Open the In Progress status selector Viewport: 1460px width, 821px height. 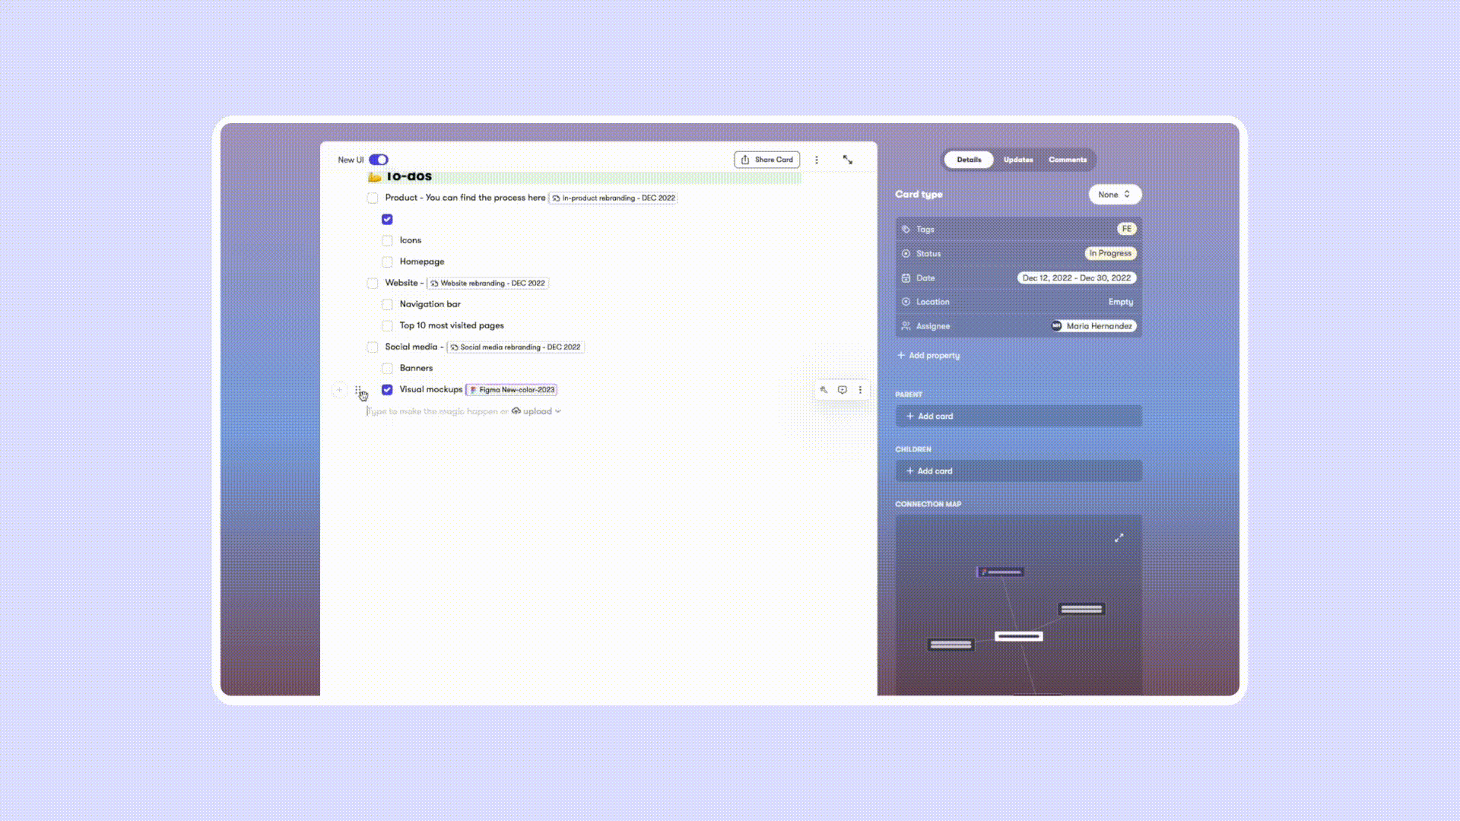(x=1109, y=253)
